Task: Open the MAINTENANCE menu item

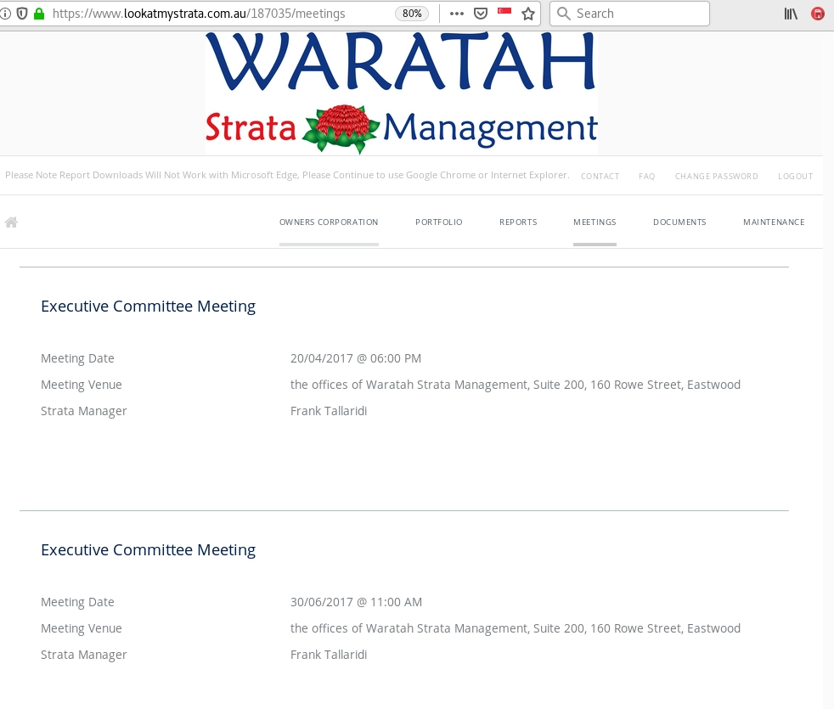Action: point(774,222)
